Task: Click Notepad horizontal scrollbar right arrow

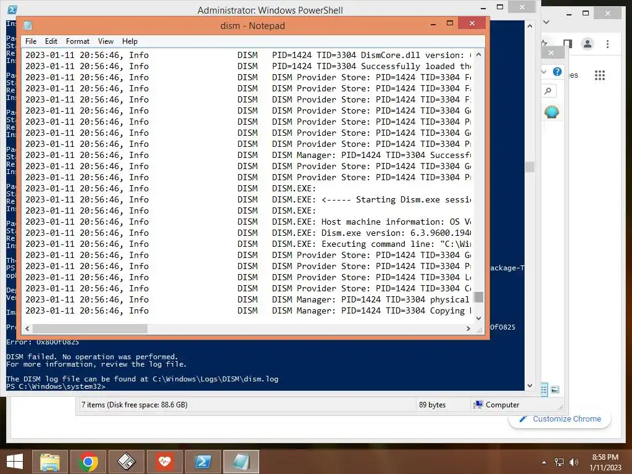Action: pyautogui.click(x=468, y=328)
